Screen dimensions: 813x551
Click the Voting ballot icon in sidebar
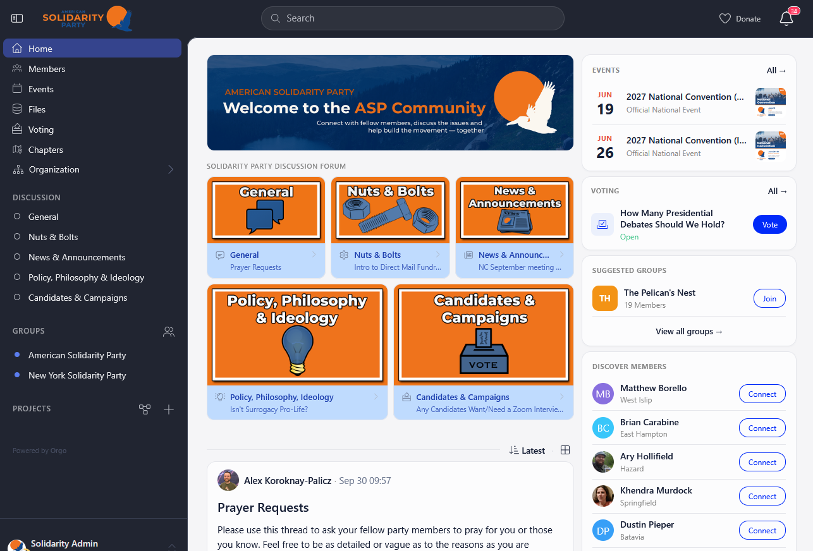[17, 130]
